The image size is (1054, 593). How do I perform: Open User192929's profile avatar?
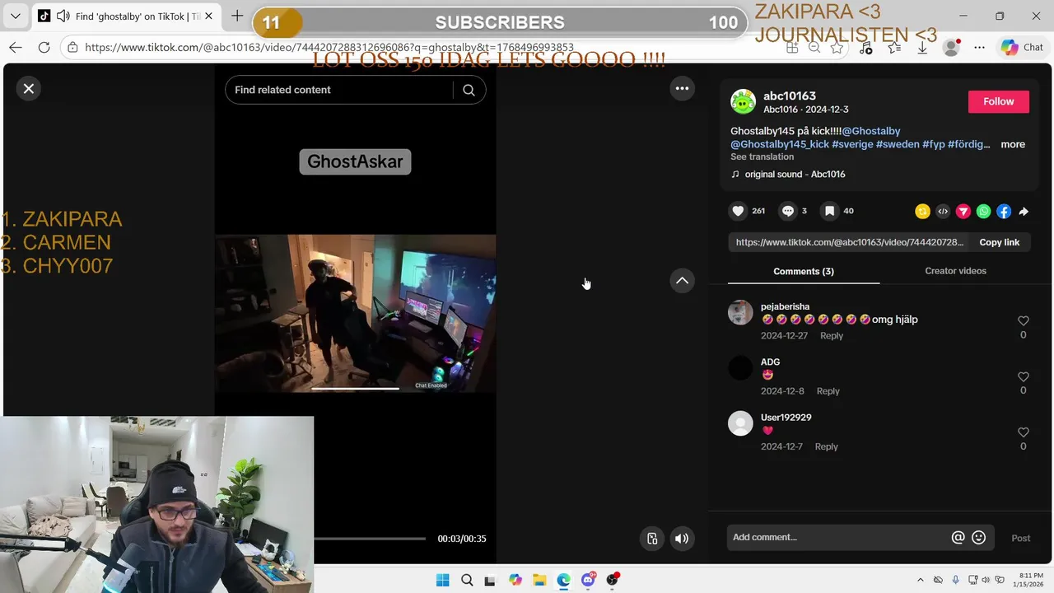click(x=740, y=423)
